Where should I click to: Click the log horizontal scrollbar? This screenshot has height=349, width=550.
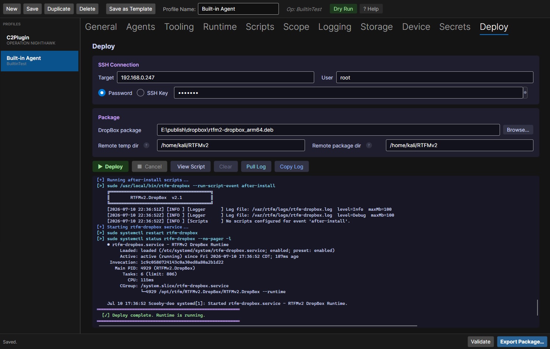(258, 326)
